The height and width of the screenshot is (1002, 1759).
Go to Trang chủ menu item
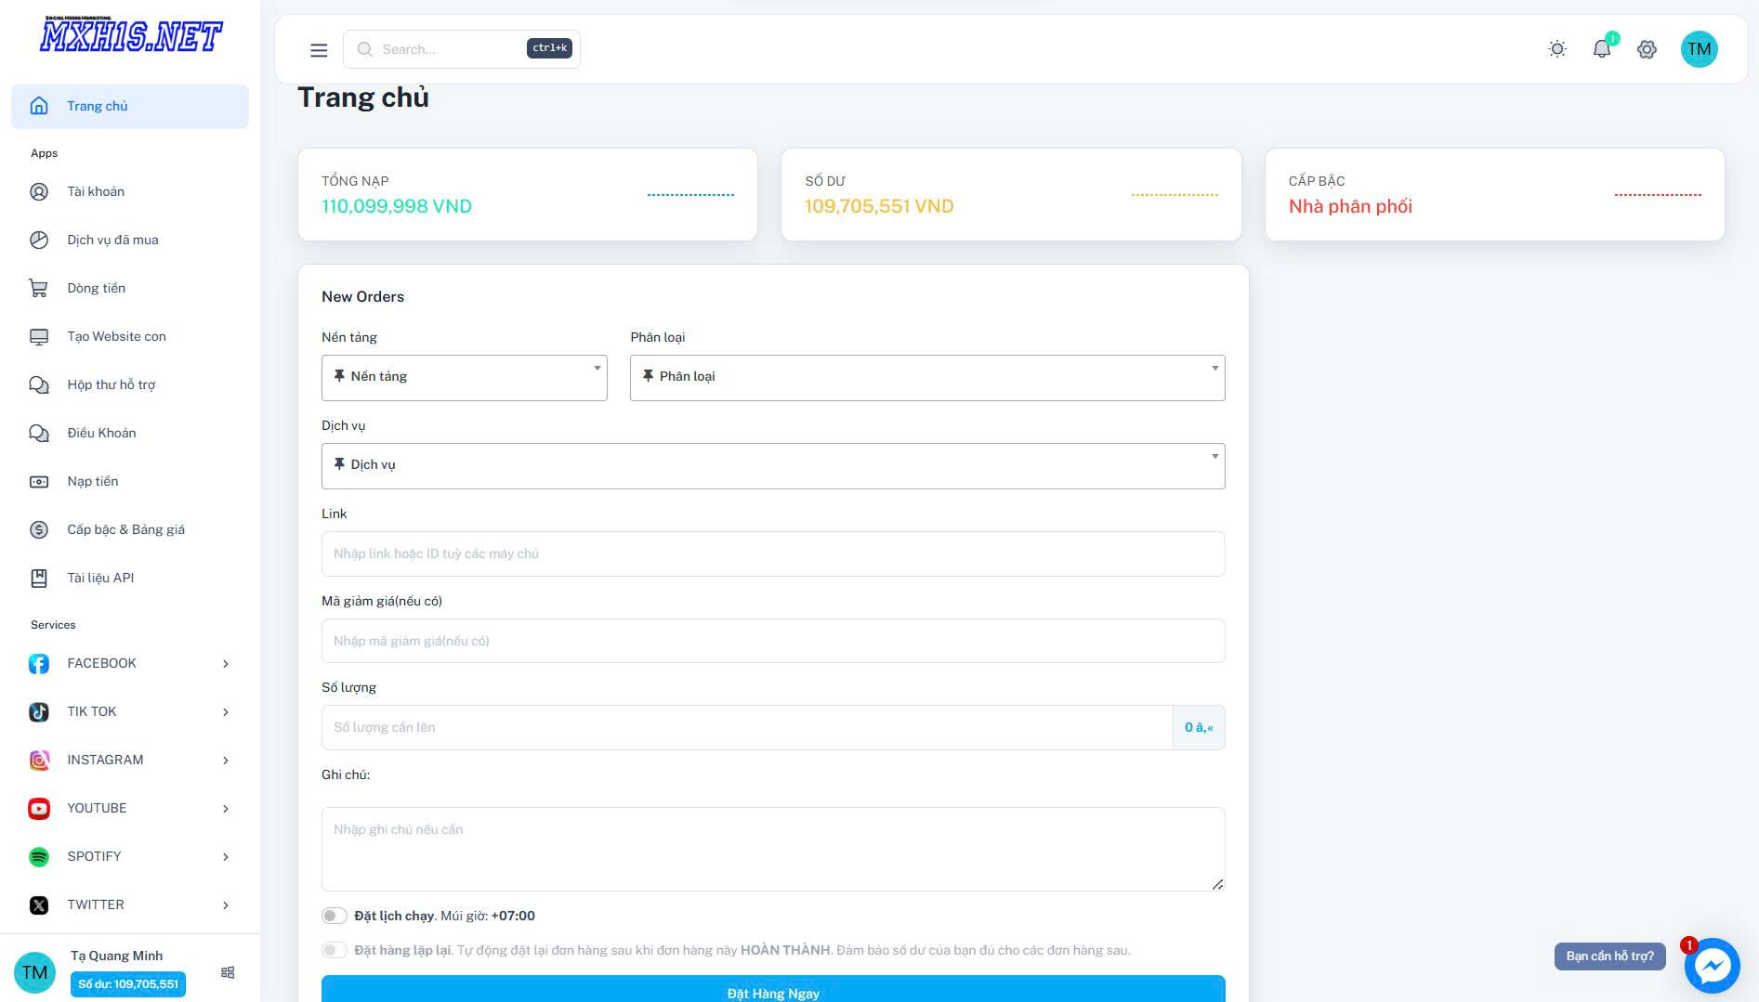[130, 106]
